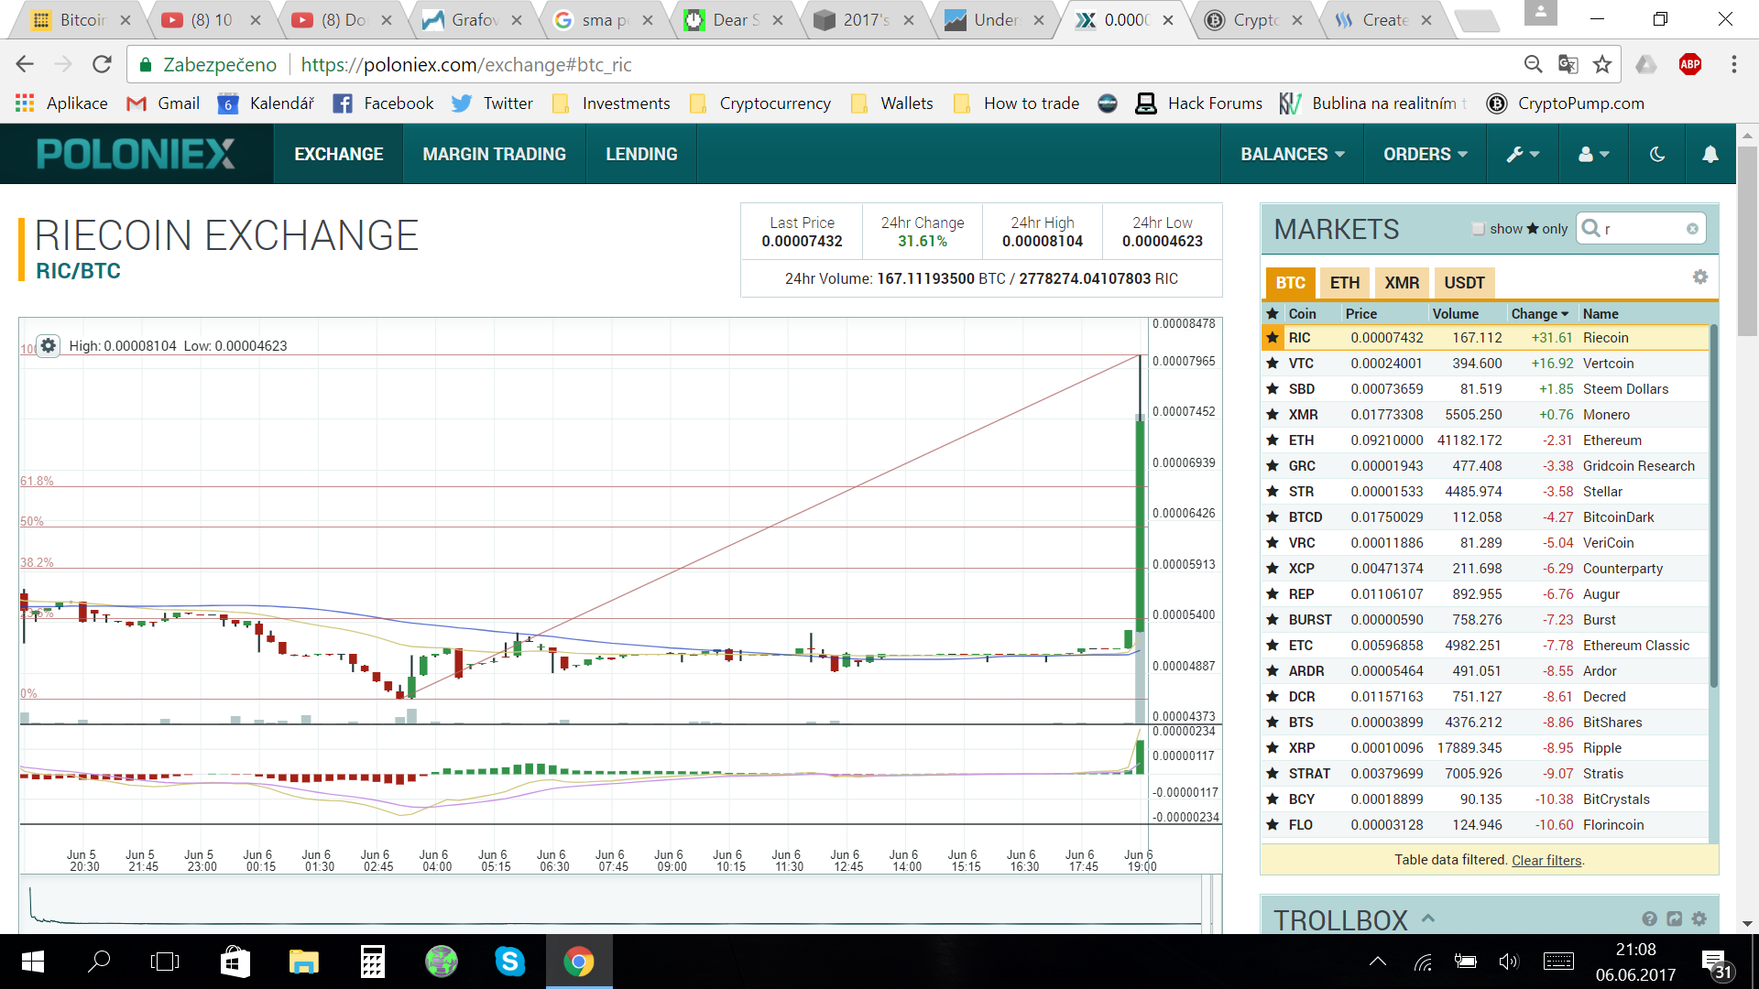Toggle star for RIC market
The width and height of the screenshot is (1759, 989).
[1273, 338]
